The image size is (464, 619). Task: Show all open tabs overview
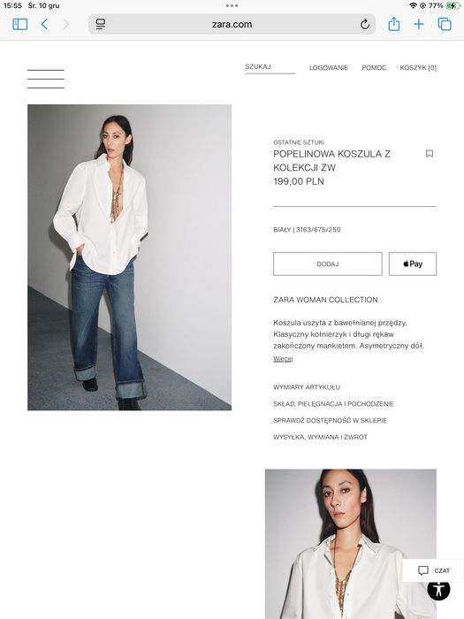tap(445, 25)
